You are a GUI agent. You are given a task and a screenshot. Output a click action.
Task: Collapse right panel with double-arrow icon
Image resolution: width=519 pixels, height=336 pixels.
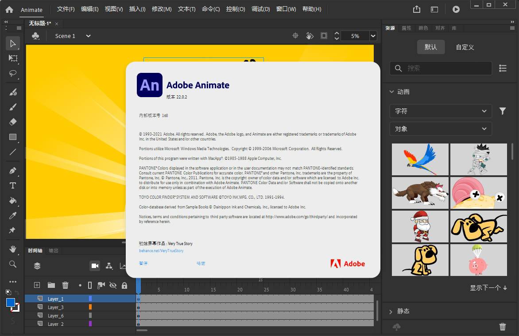pos(513,22)
